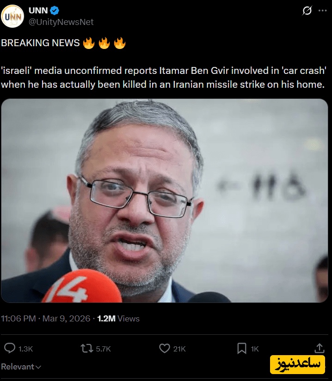Screen dimensions: 332x381
Task: Click the share upload icon
Action: [320, 348]
